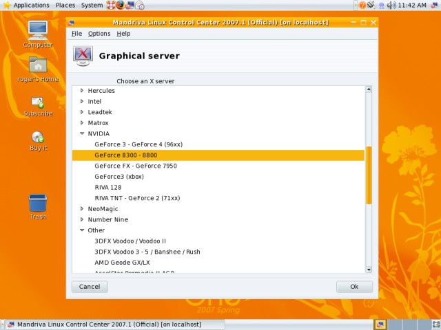The width and height of the screenshot is (441, 330).
Task: Click the Graphical server X monitor icon
Action: [83, 56]
